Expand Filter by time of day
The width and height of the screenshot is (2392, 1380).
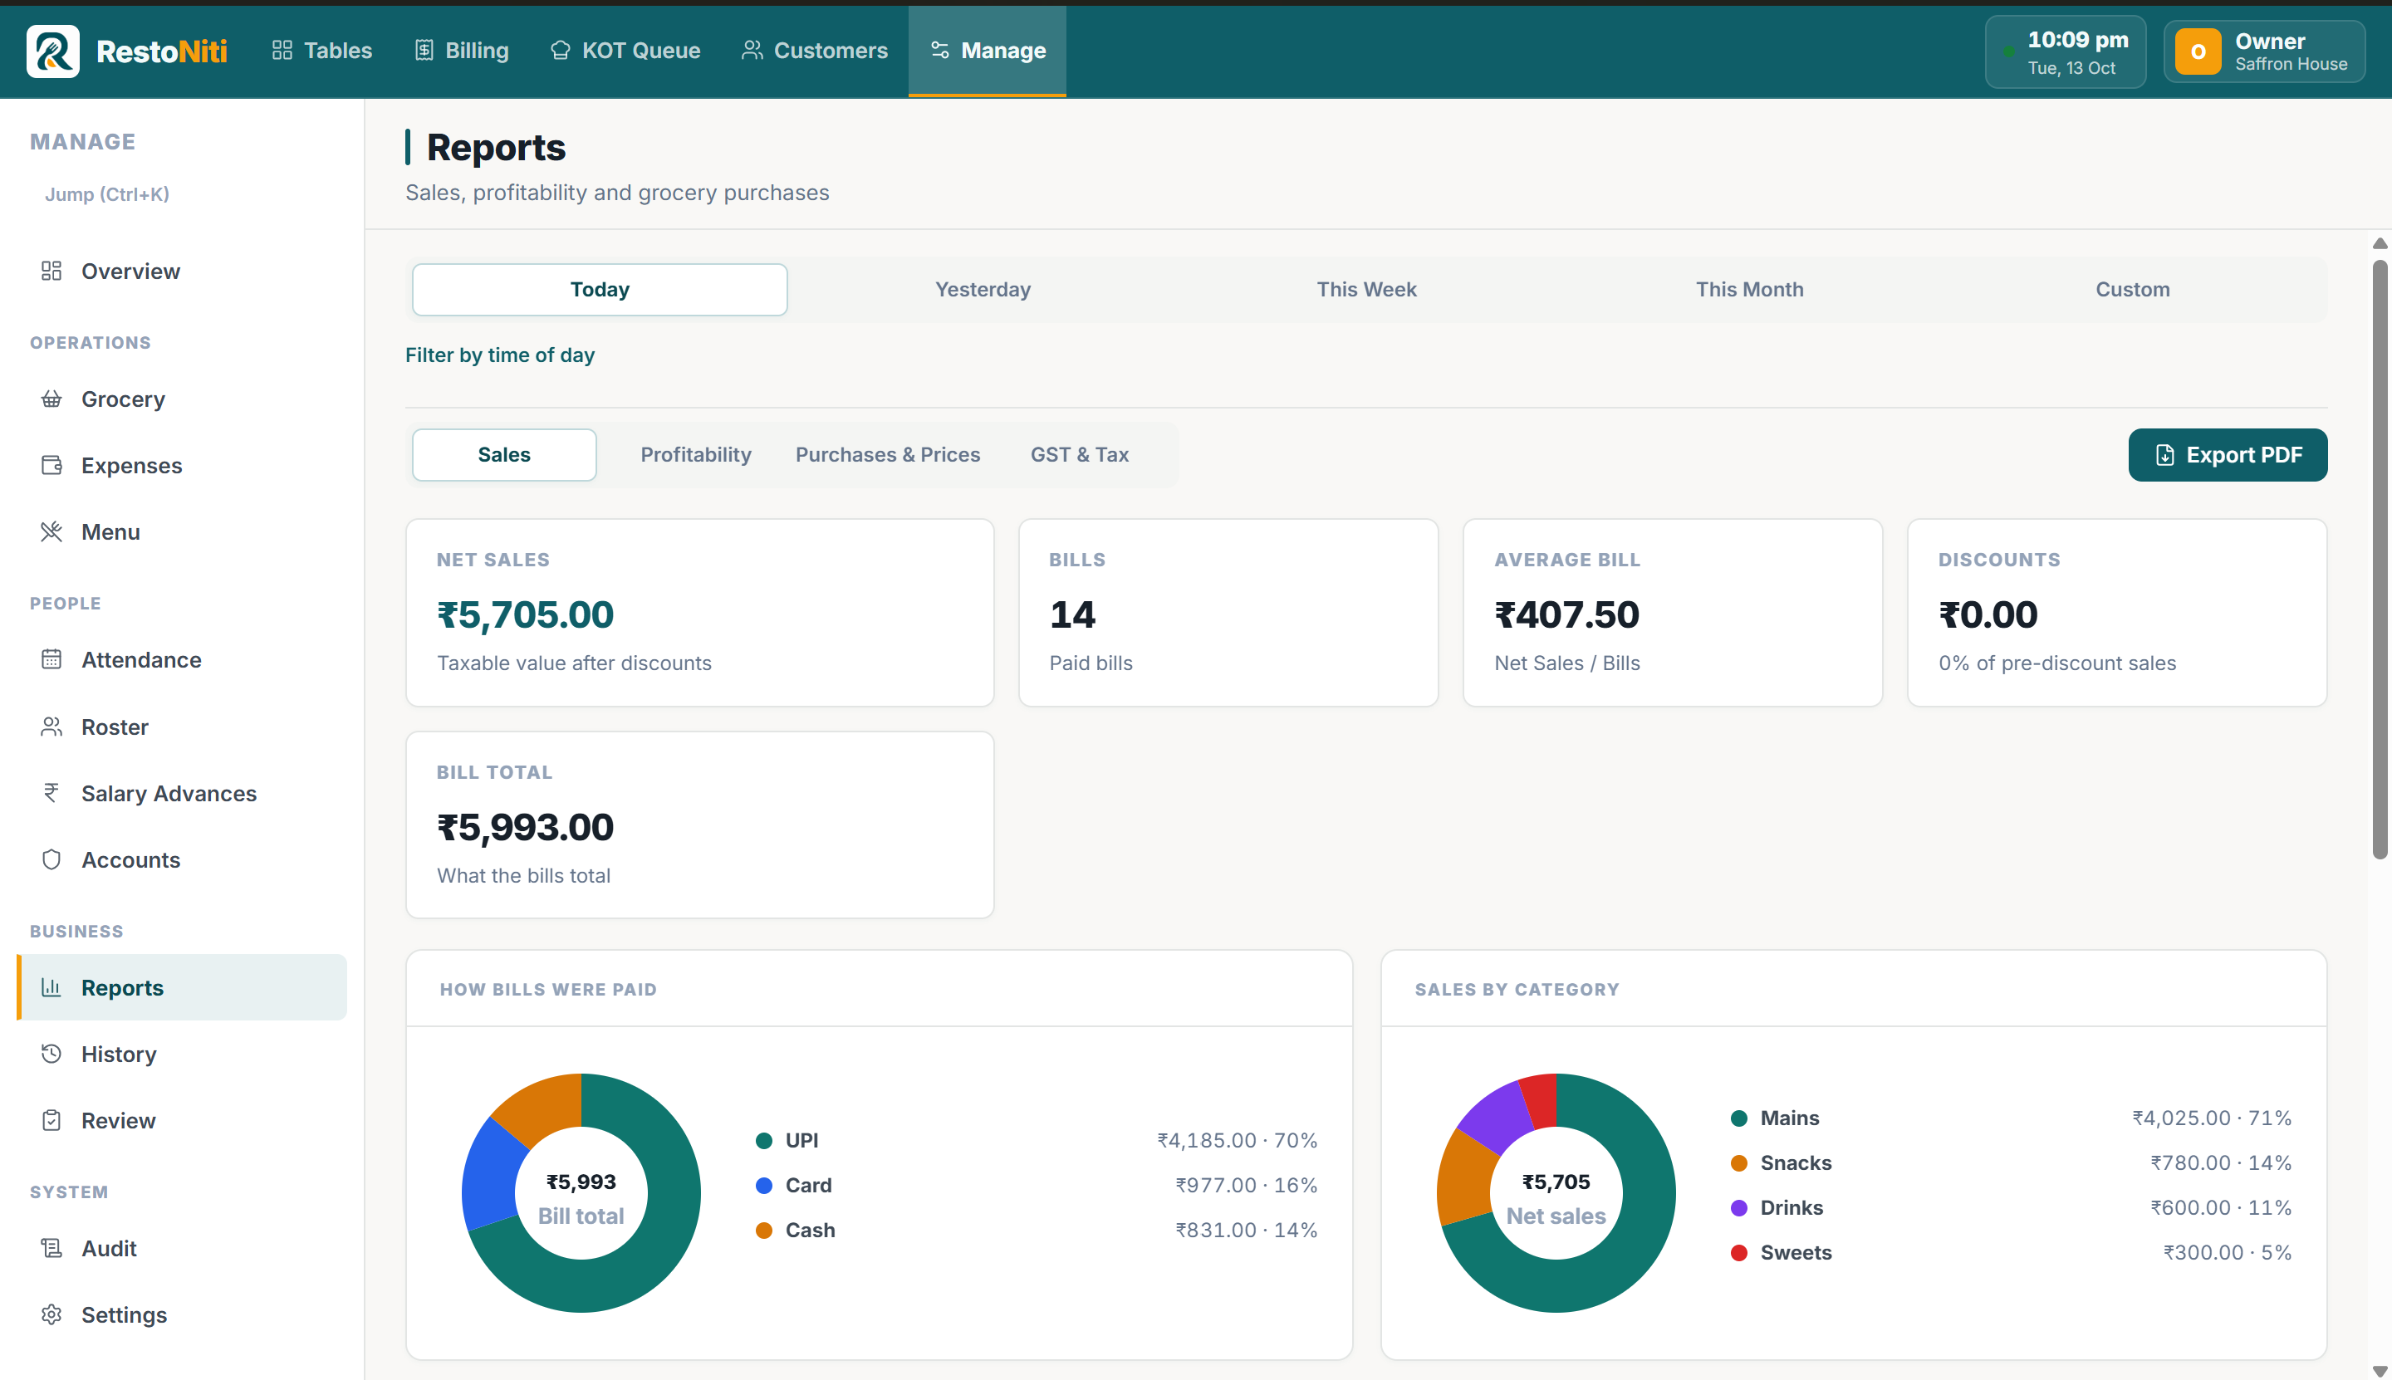(x=500, y=355)
